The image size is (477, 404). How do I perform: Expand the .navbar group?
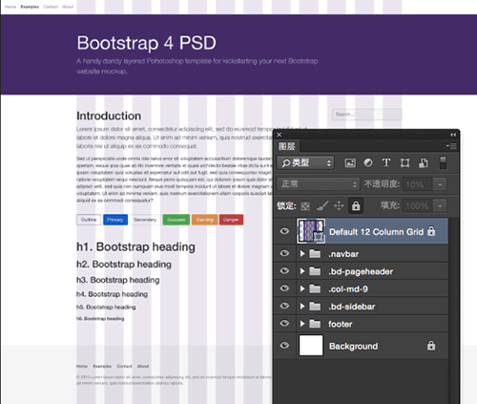tap(302, 254)
